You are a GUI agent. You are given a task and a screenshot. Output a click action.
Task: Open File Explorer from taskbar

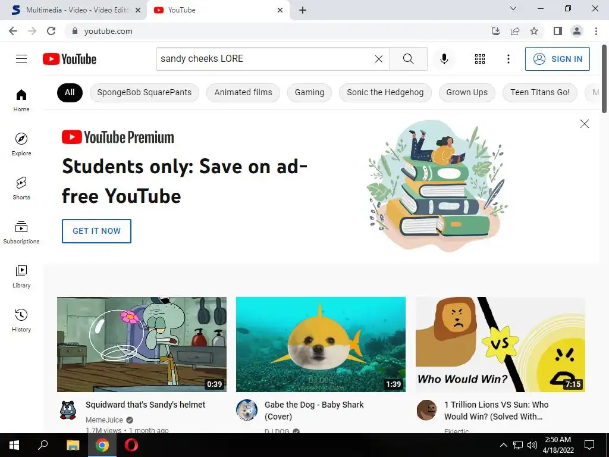(73, 445)
